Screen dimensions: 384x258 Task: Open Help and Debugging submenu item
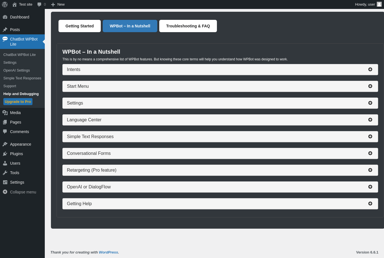[x=21, y=94]
